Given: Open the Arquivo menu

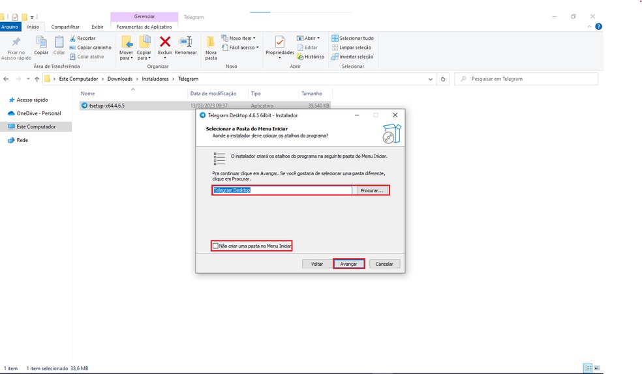Looking at the screenshot, I should pos(10,27).
